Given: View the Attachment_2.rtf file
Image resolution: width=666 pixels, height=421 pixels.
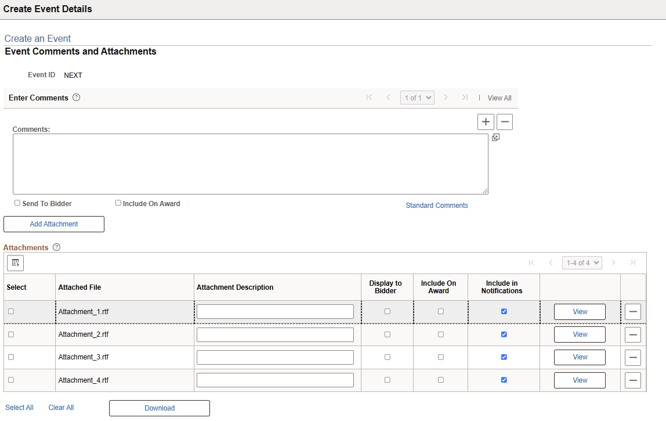Looking at the screenshot, I should pos(579,334).
